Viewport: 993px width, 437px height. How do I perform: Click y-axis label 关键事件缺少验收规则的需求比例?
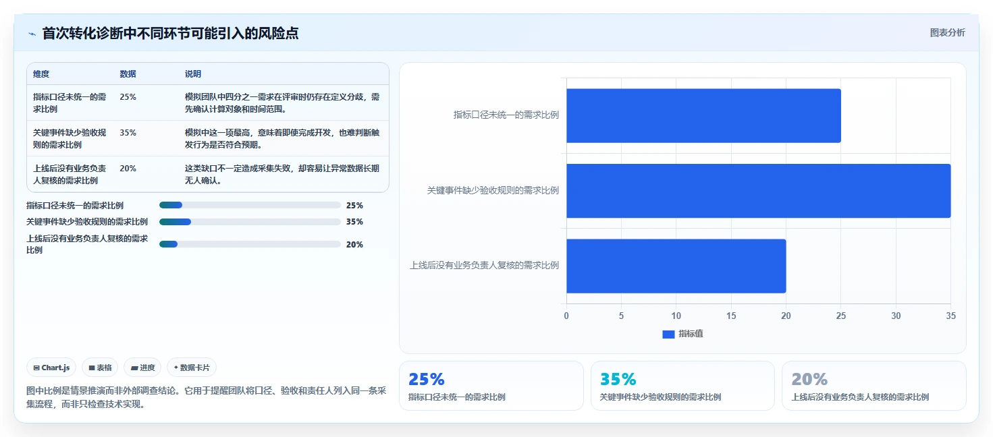493,191
